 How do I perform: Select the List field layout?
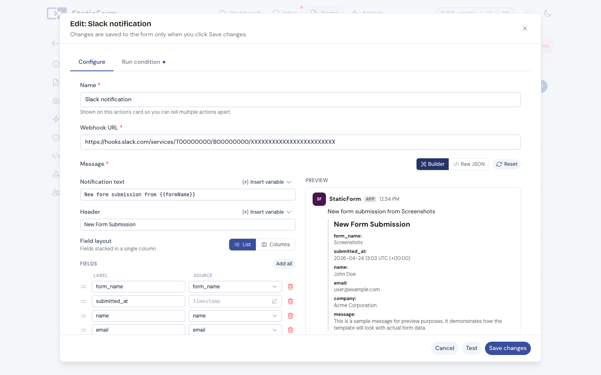[x=242, y=245]
